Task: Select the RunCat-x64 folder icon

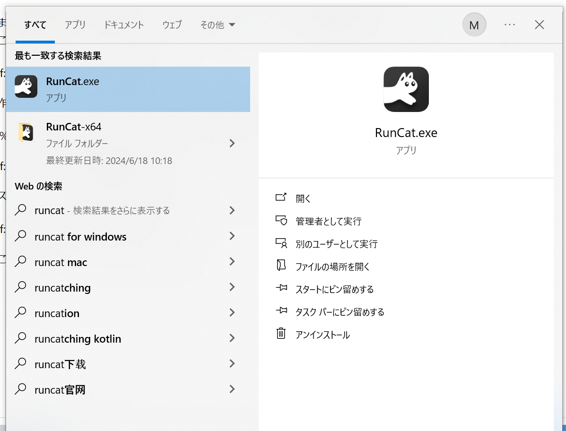Action: (x=26, y=132)
